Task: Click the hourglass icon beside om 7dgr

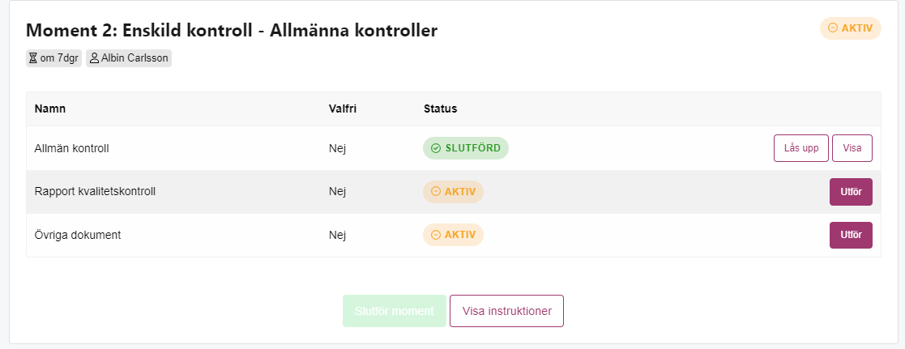Action: click(x=33, y=58)
